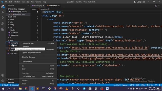Open the Extensions view
Screen dimensions: 162x91
point(3,29)
